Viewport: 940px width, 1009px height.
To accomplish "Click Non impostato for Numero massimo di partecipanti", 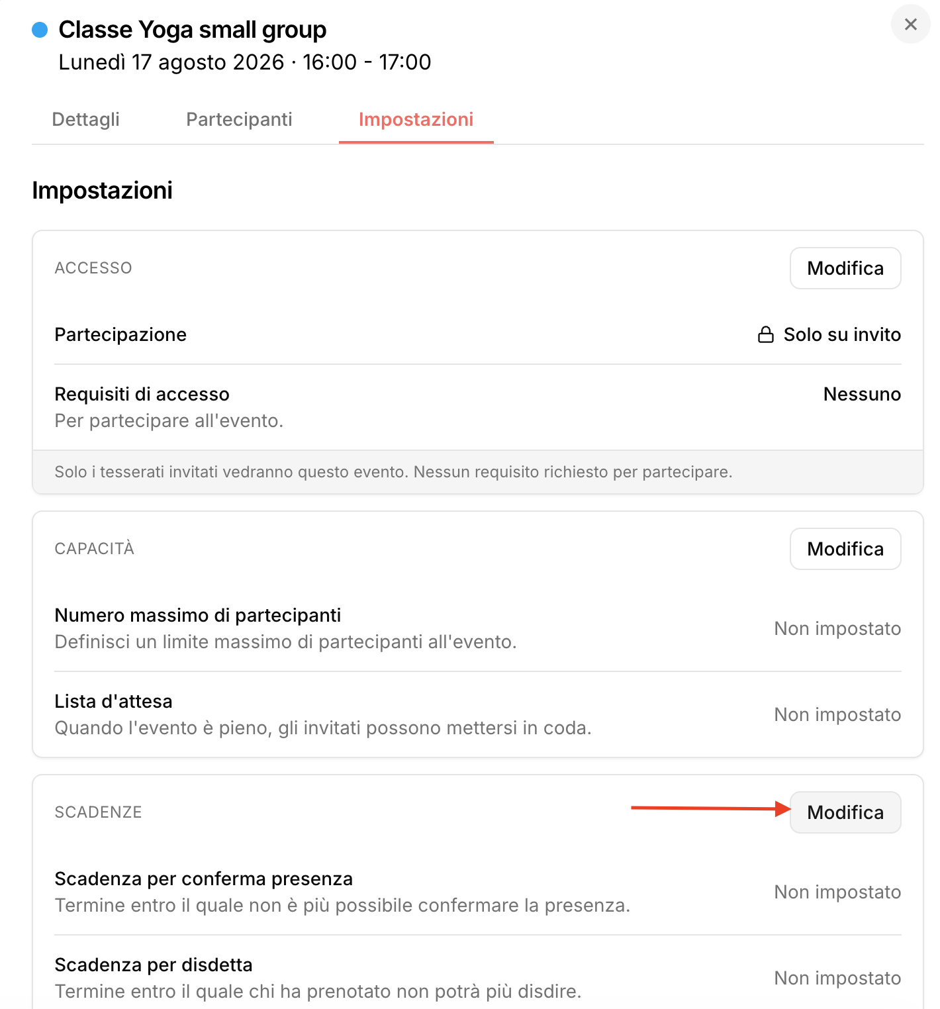I will pyautogui.click(x=837, y=628).
